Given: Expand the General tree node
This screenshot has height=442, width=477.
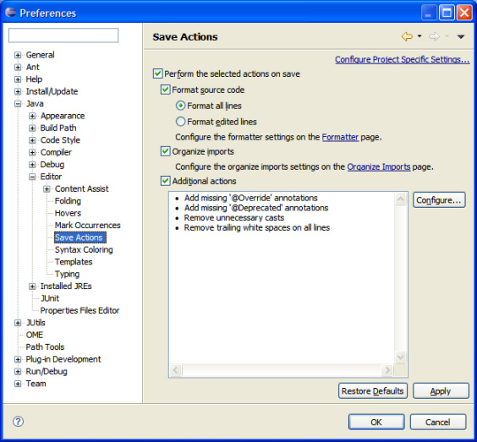Looking at the screenshot, I should [x=18, y=55].
